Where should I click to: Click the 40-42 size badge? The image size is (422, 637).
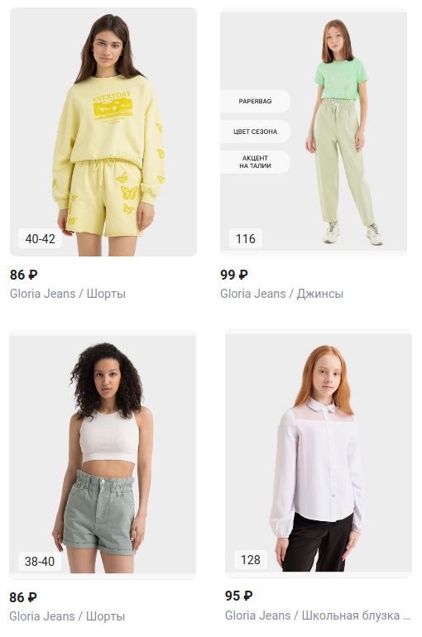pos(41,238)
